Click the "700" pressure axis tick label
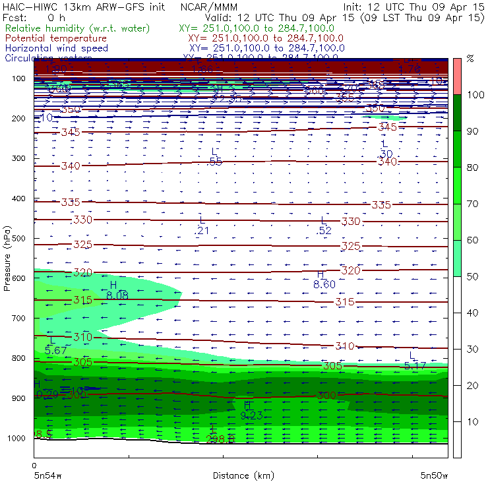The image size is (488, 488). [x=18, y=319]
